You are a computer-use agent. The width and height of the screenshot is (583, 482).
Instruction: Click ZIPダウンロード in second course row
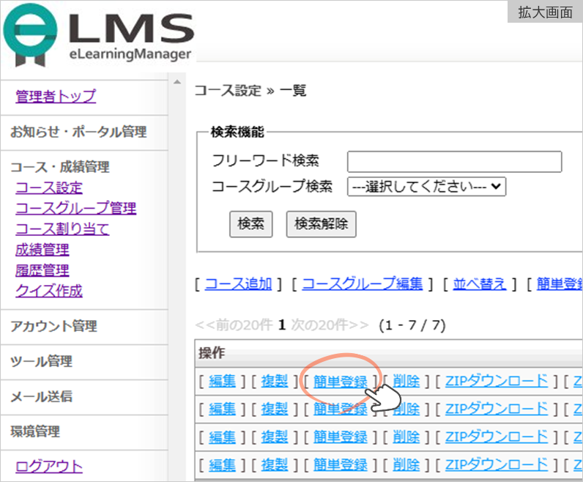497,409
